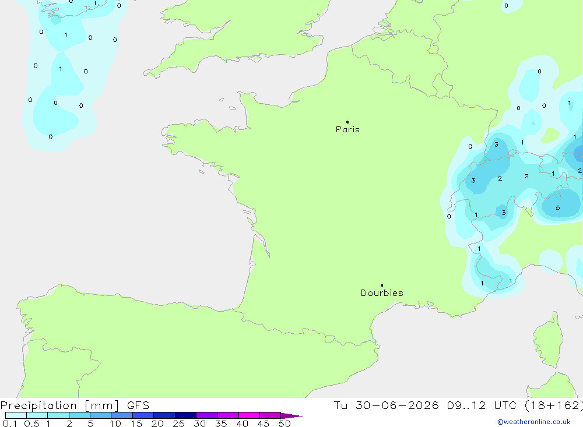Click the legend label '50'

[285, 424]
